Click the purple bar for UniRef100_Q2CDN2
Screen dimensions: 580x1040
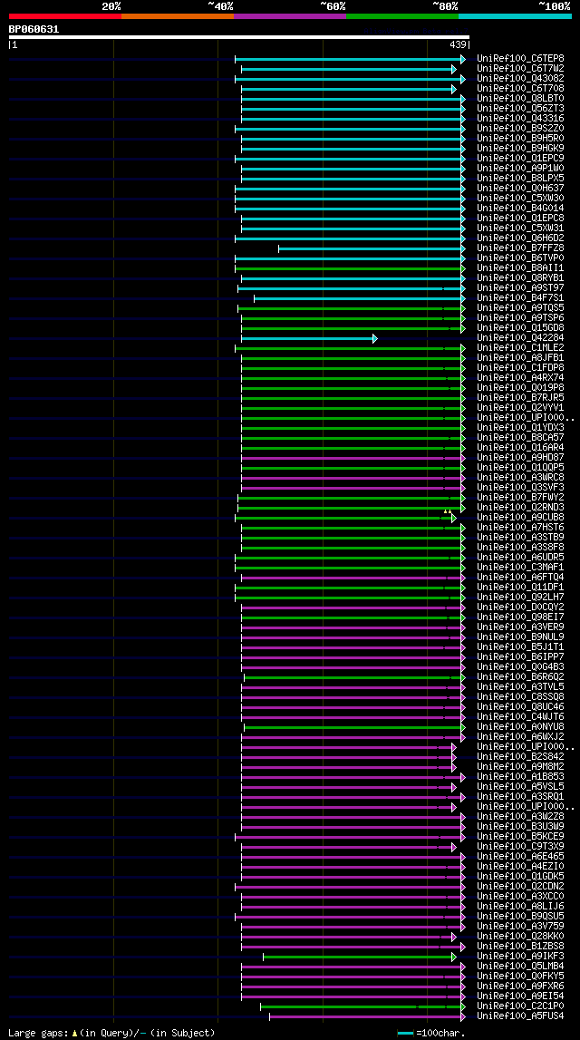351,888
